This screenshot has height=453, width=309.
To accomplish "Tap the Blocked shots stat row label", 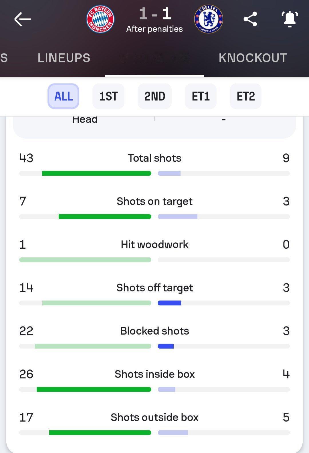I will tap(154, 331).
